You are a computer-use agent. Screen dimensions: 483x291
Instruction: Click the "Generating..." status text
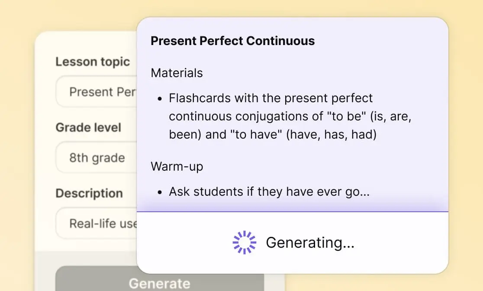click(x=310, y=242)
